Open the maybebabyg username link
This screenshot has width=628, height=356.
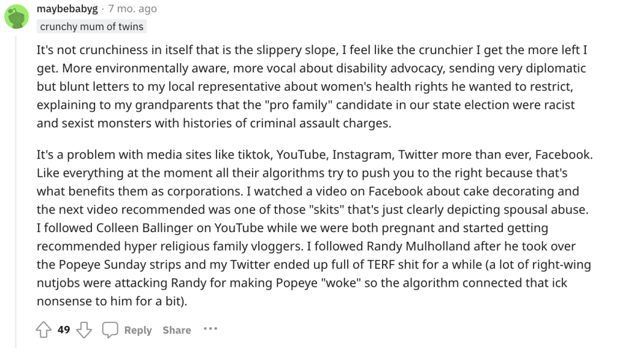[67, 9]
